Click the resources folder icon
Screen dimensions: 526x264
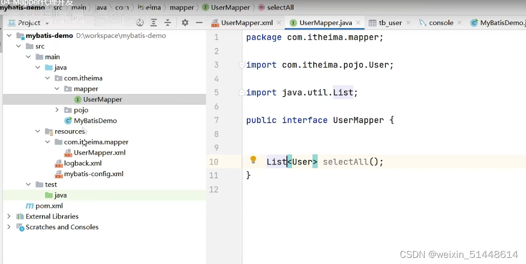[x=49, y=131]
